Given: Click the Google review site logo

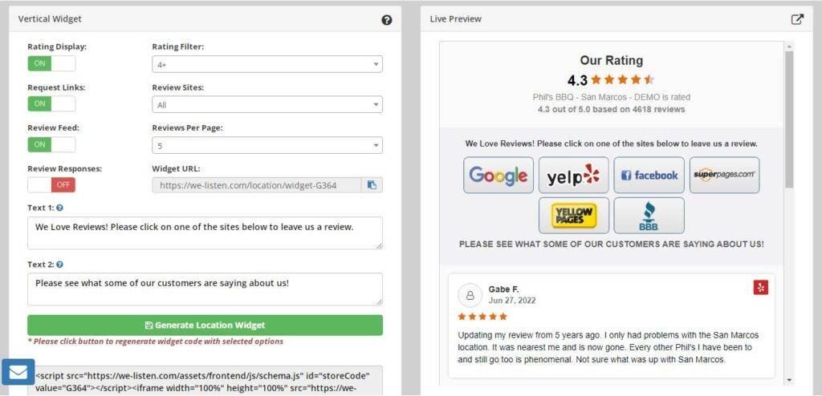Looking at the screenshot, I should click(x=498, y=175).
